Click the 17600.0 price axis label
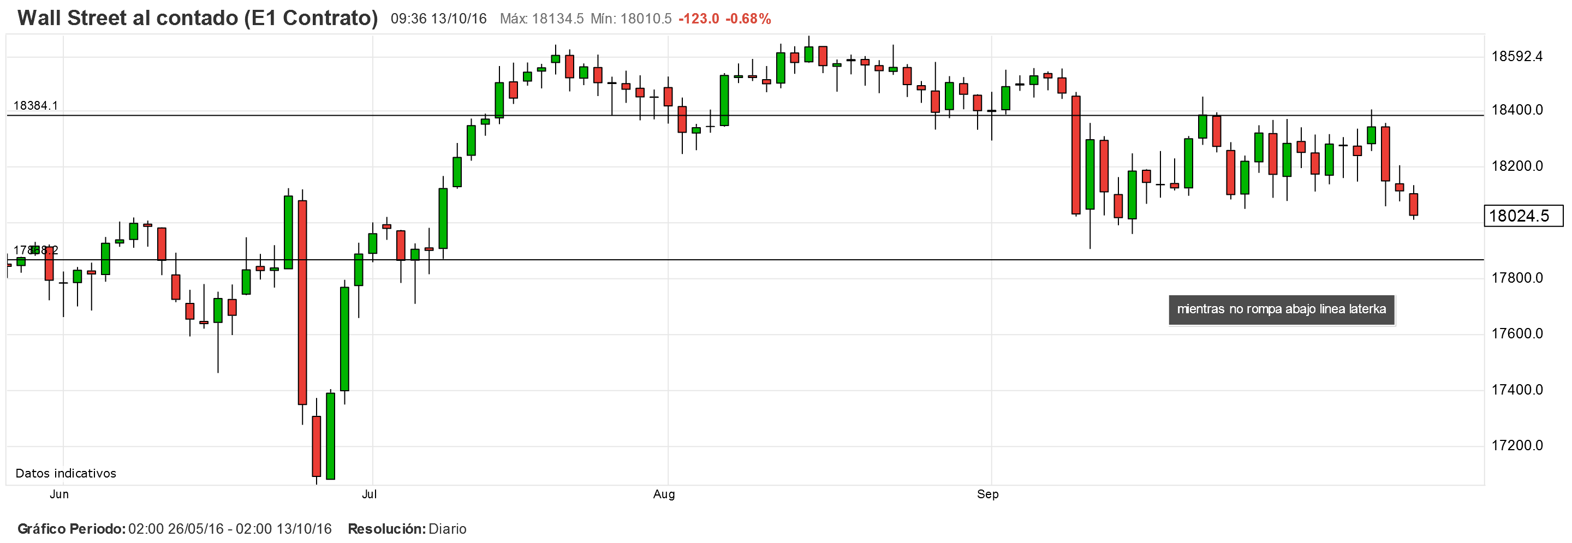Screen dimensions: 1572x543 pyautogui.click(x=1516, y=334)
